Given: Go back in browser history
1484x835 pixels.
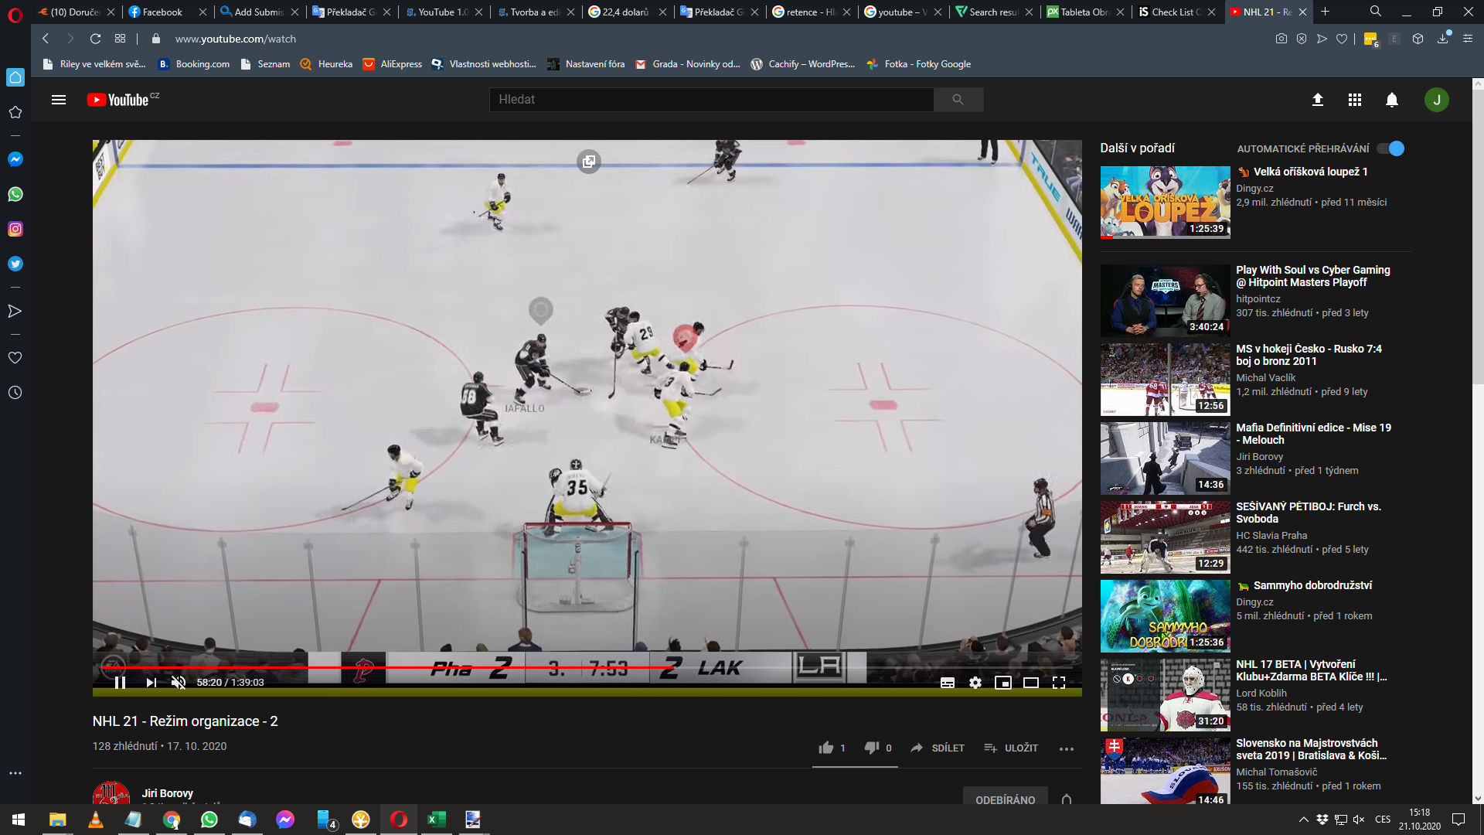Looking at the screenshot, I should coord(46,39).
